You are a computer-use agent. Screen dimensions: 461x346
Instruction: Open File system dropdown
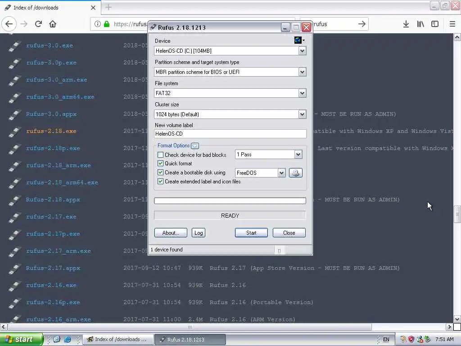pyautogui.click(x=302, y=93)
